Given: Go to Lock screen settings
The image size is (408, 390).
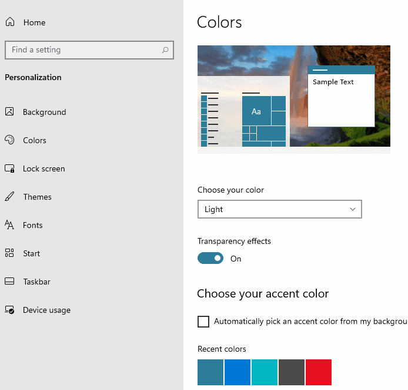Looking at the screenshot, I should (x=44, y=168).
